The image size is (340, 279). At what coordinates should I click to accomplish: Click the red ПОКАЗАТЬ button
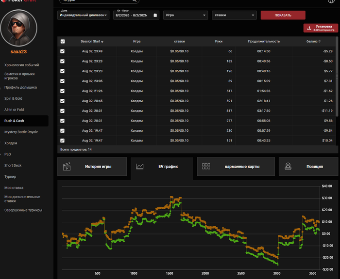283,15
